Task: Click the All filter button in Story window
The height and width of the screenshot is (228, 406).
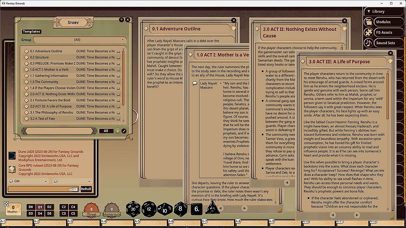Action: [x=106, y=131]
